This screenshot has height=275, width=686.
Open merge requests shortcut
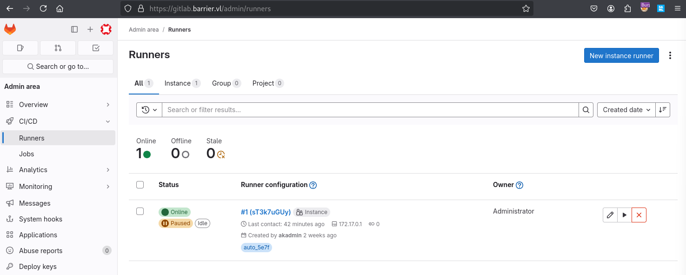pos(58,48)
